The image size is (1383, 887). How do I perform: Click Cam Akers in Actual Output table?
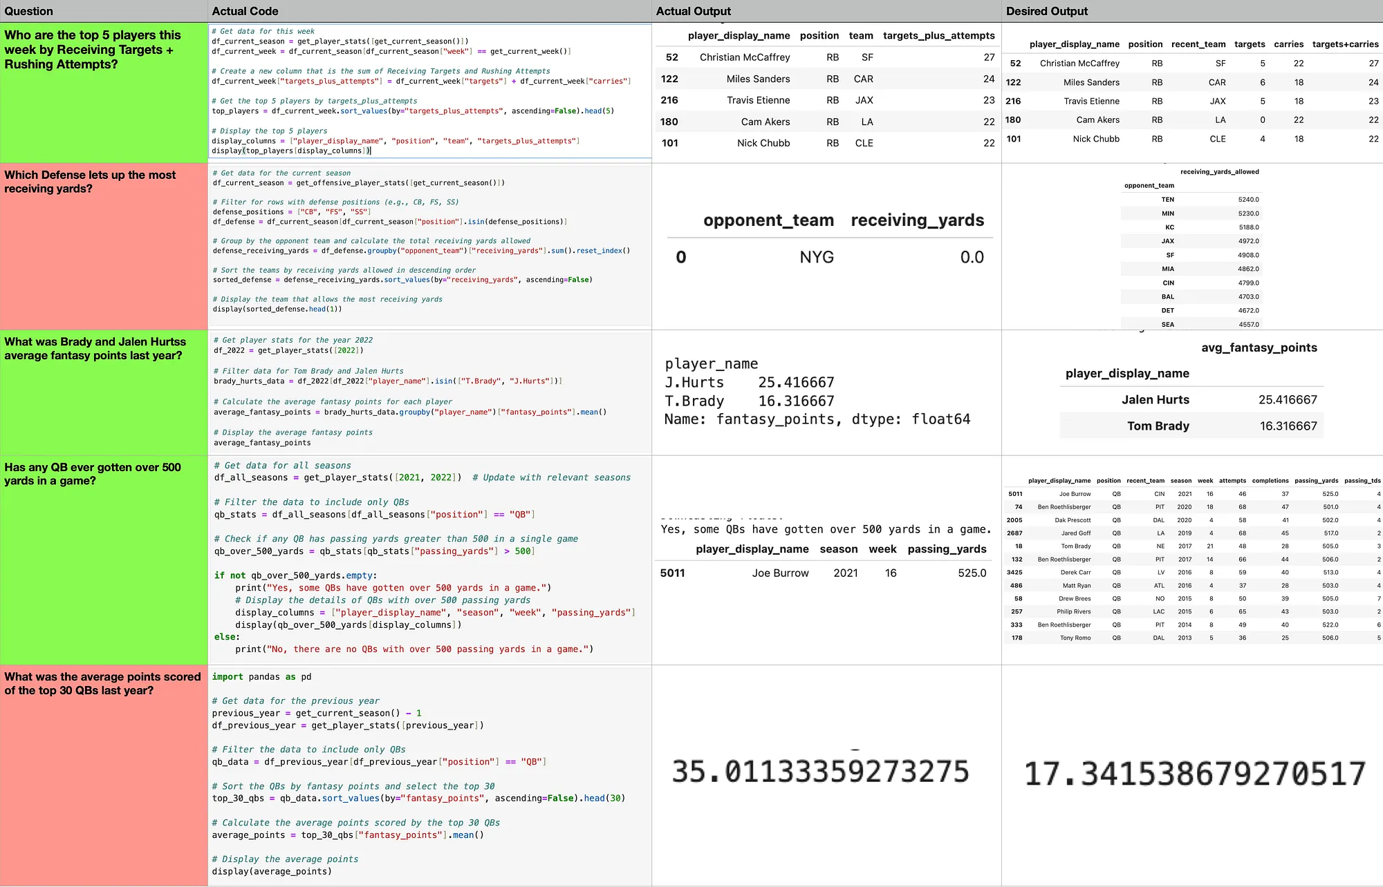pyautogui.click(x=765, y=122)
